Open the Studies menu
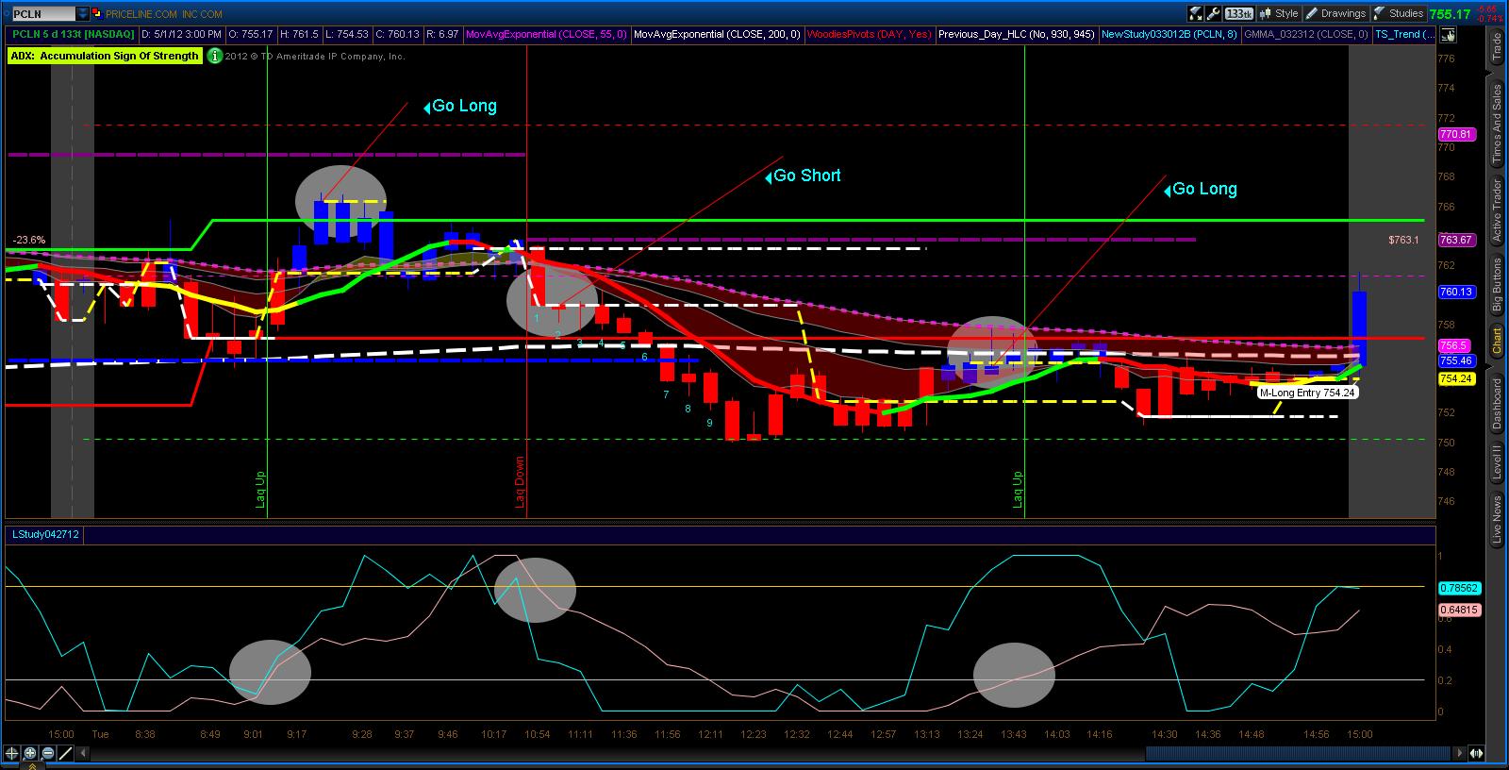 click(1399, 14)
